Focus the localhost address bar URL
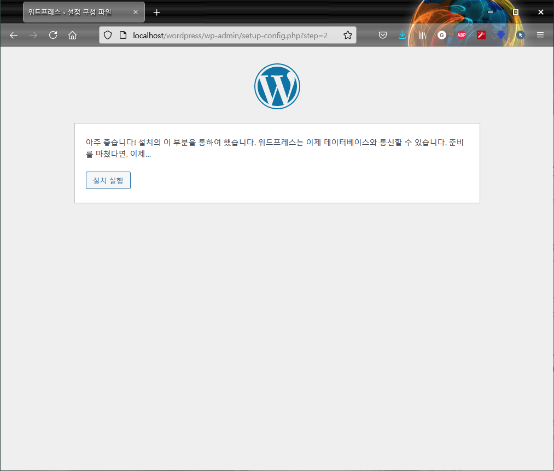The width and height of the screenshot is (554, 471). tap(230, 36)
